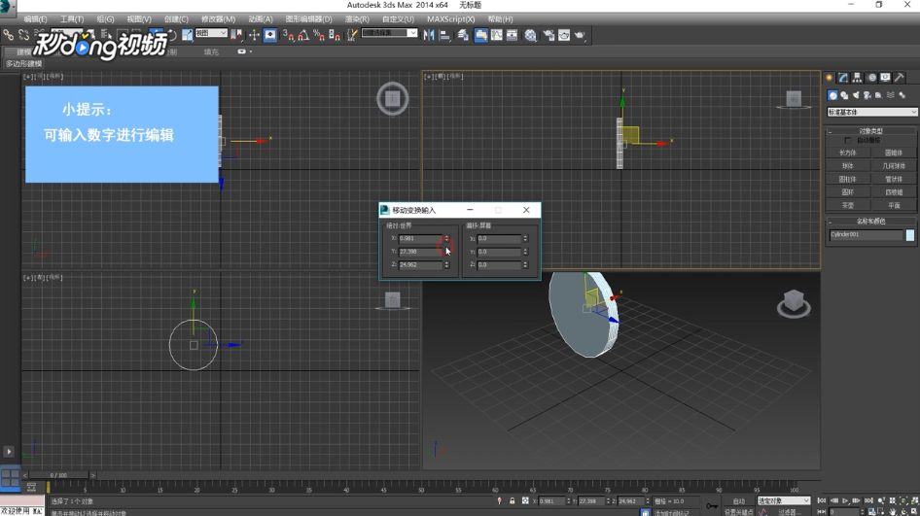This screenshot has height=516, width=920.
Task: Open the Layer Manager icon
Action: 464,35
